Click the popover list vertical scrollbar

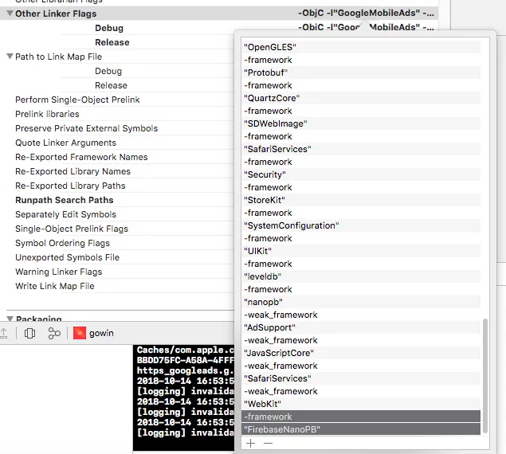(x=485, y=376)
